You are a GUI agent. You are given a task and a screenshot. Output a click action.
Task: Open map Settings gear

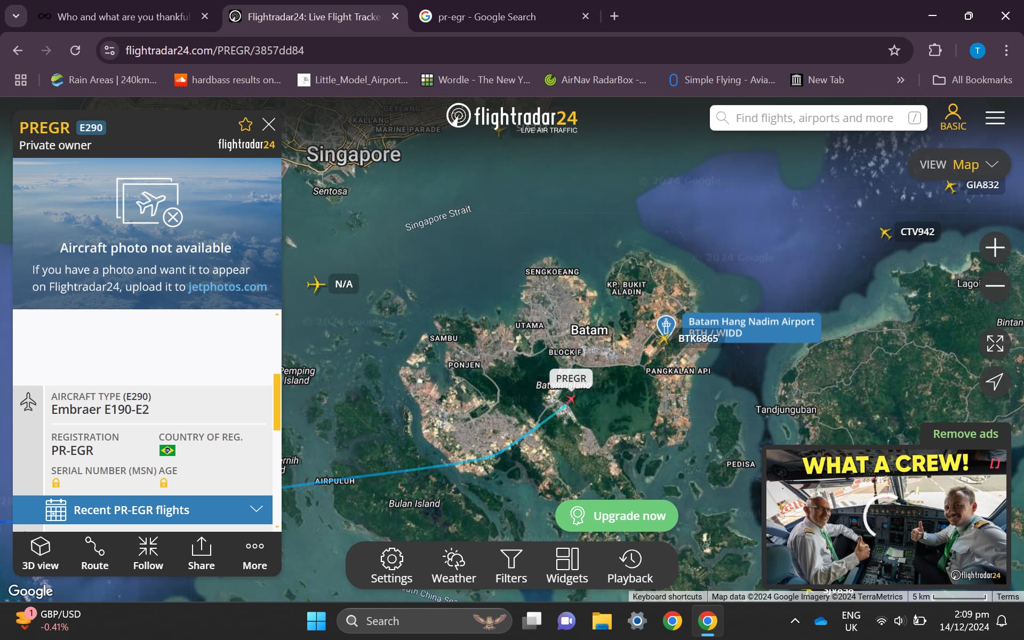pos(391,566)
